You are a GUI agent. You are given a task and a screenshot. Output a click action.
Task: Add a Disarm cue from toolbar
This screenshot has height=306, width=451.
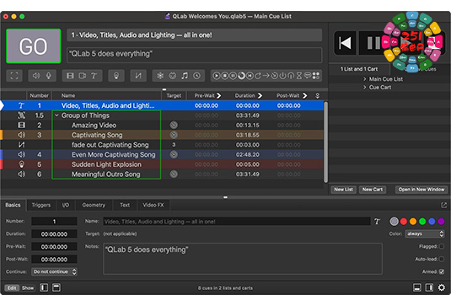pyautogui.click(x=291, y=76)
